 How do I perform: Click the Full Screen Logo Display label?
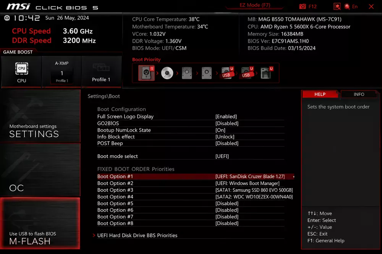point(125,117)
